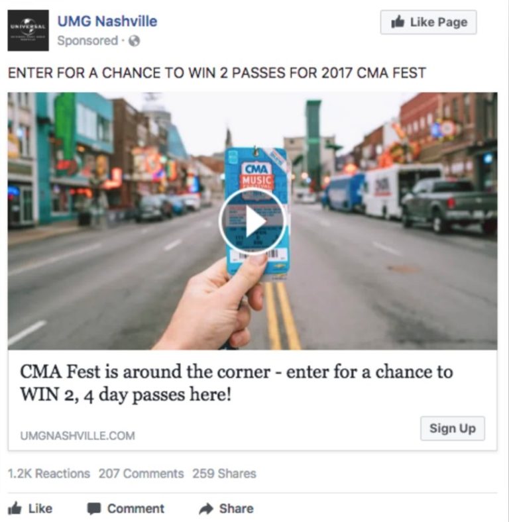Image resolution: width=509 pixels, height=522 pixels.
Task: Open the UMG Nashville page name link
Action: (x=107, y=21)
